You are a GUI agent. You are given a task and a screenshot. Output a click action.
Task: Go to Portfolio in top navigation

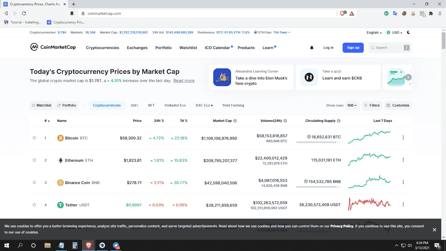[163, 48]
